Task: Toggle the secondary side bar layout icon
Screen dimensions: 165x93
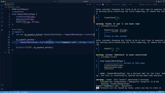Action: pos(161,2)
